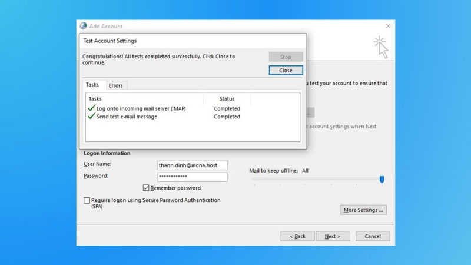Enable Require logon using Secure Password Authentication
Viewport: 471px width, 265px height.
click(x=87, y=200)
